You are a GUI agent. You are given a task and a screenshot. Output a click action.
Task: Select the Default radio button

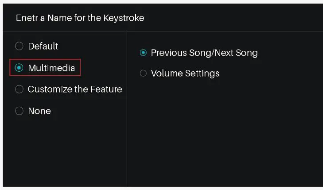(x=19, y=46)
